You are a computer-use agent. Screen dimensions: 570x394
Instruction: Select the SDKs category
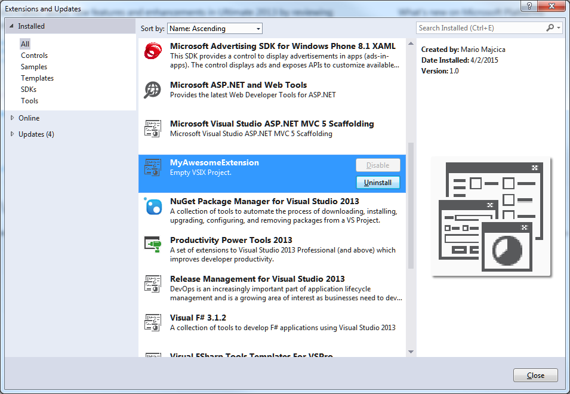tap(29, 90)
